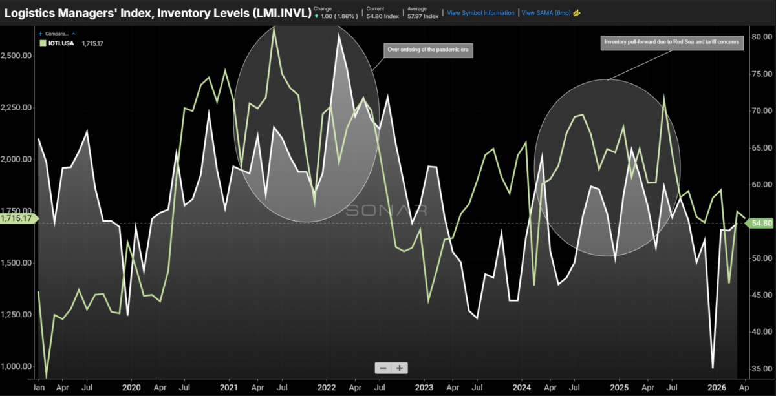
Task: Click the 2,500.00 left axis value
Action: [x=16, y=56]
